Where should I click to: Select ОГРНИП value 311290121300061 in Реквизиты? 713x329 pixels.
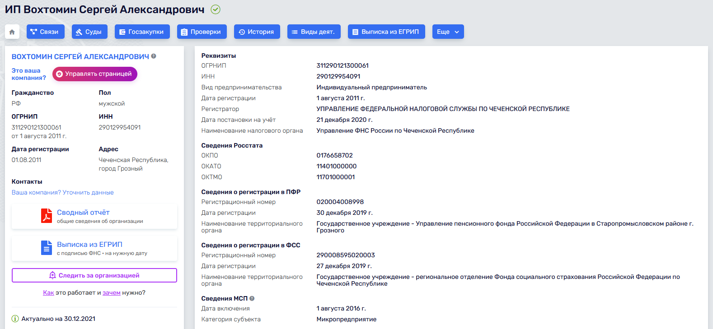342,65
